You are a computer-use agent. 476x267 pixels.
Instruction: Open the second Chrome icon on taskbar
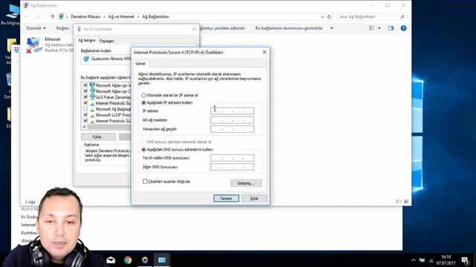click(145, 260)
